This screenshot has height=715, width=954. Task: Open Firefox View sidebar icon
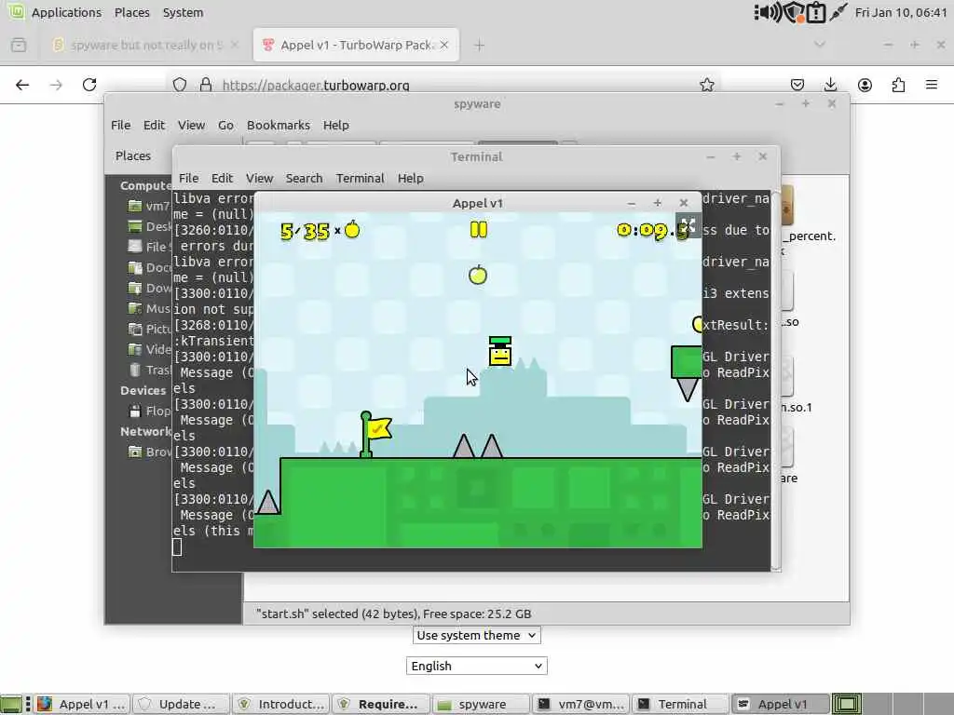pyautogui.click(x=19, y=45)
